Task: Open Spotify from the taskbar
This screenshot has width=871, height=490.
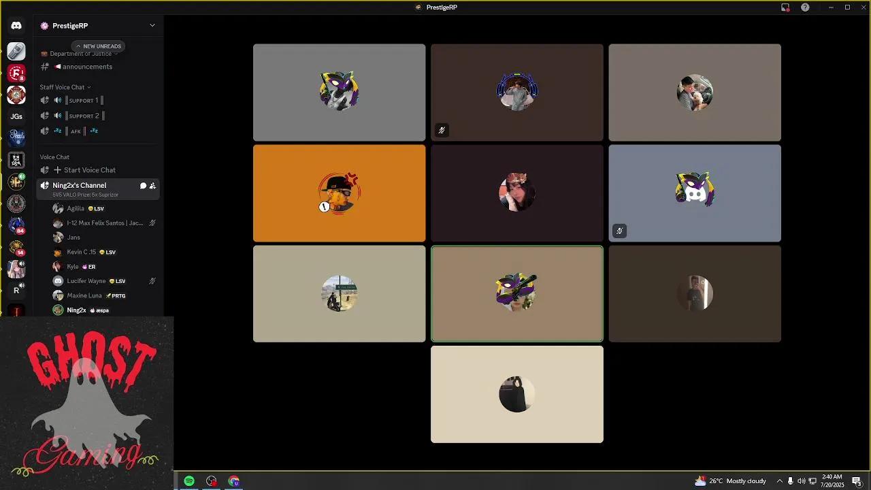Action: pyautogui.click(x=189, y=481)
